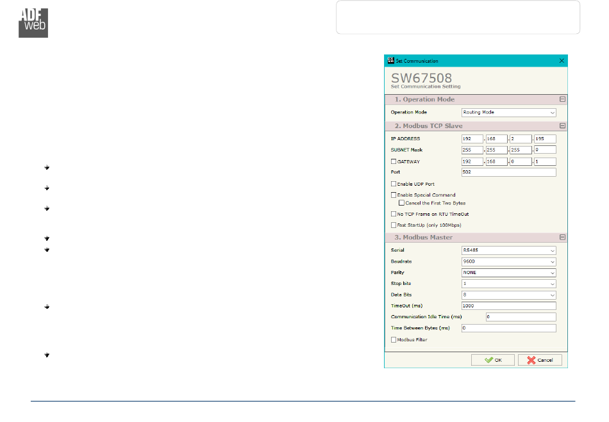
Task: Open the Parity dropdown
Action: (x=508, y=273)
